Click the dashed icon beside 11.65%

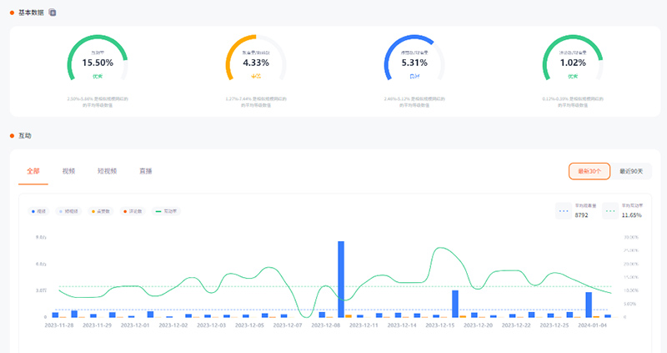pos(610,211)
